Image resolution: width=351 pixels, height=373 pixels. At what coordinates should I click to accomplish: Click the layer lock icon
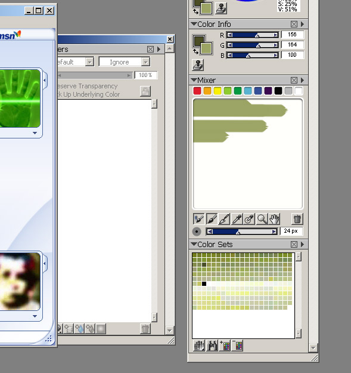pos(145,91)
